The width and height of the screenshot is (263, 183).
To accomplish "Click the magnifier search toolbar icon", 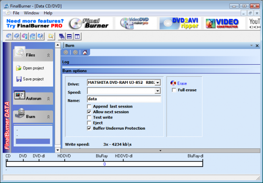I will pyautogui.click(x=51, y=36).
